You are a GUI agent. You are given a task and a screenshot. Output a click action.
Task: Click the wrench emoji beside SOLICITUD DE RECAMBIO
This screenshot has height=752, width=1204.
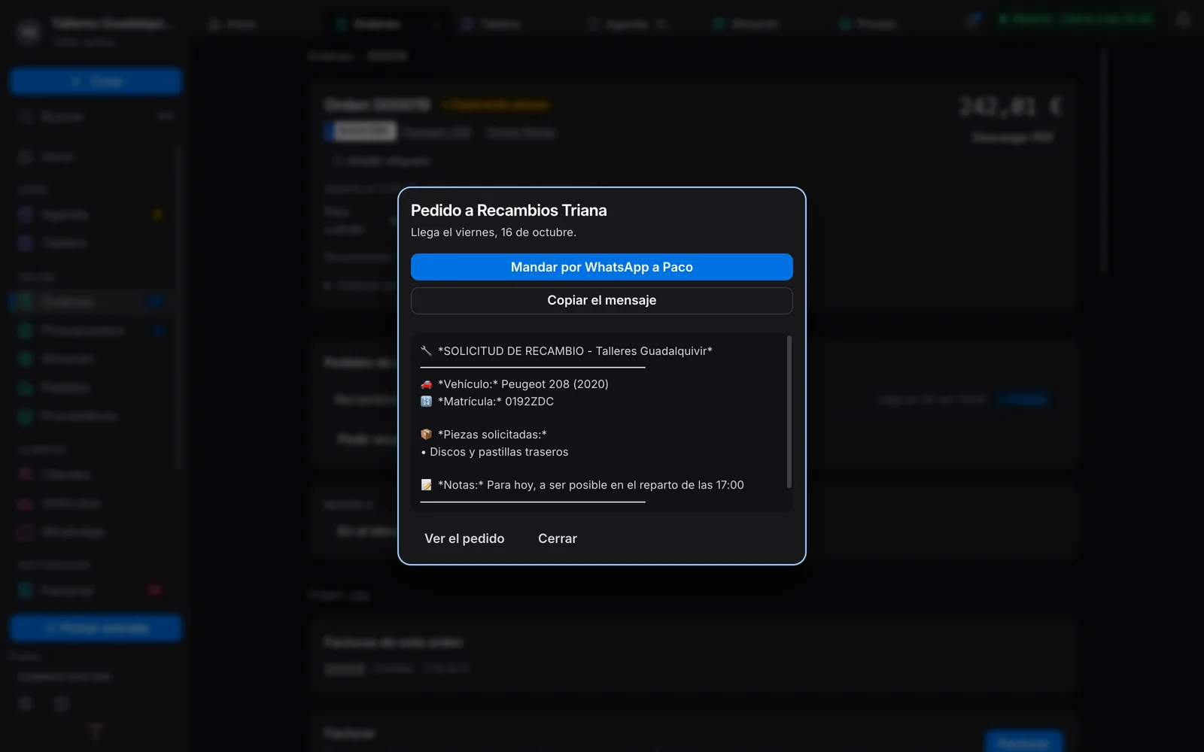click(x=426, y=351)
